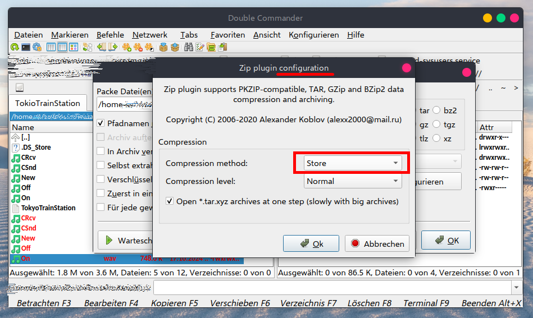
Task: Open the Compression method dropdown
Action: coord(353,163)
